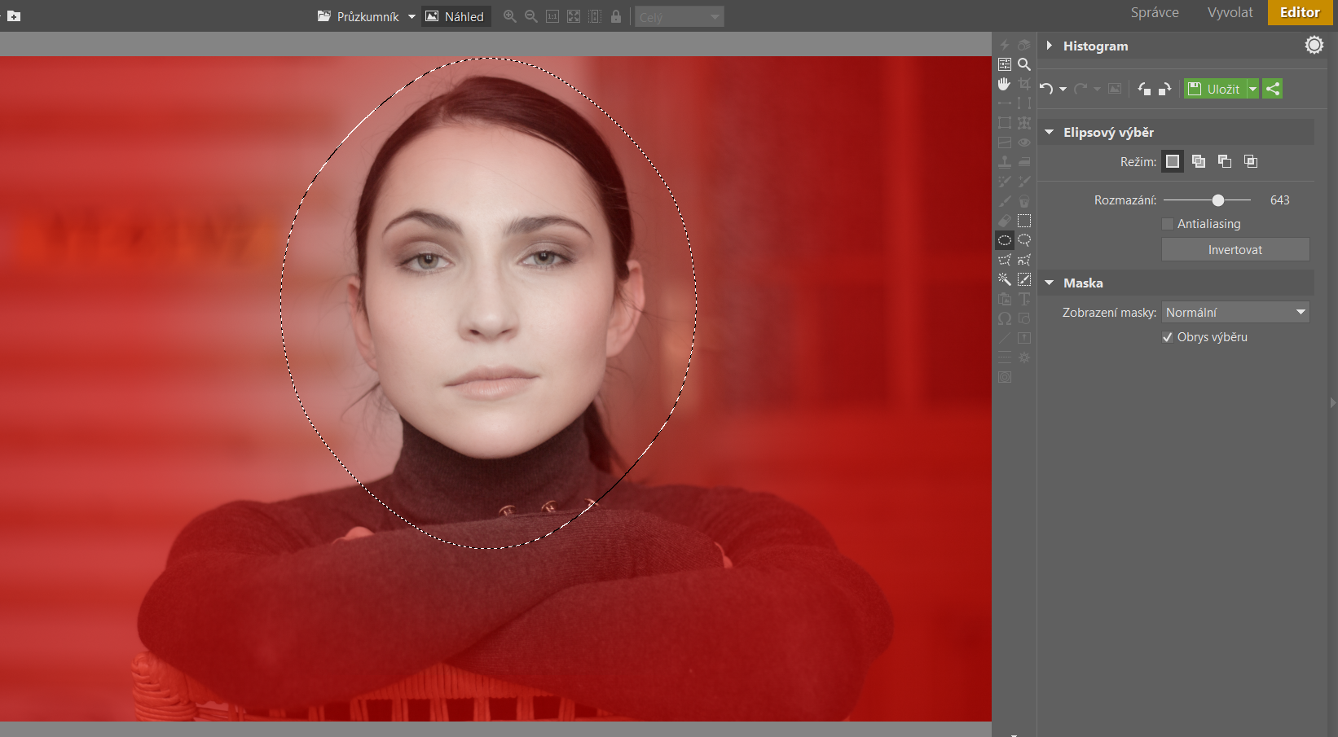Open the Zobrazení masky dropdown
Screen dimensions: 1338x737
tap(1235, 312)
